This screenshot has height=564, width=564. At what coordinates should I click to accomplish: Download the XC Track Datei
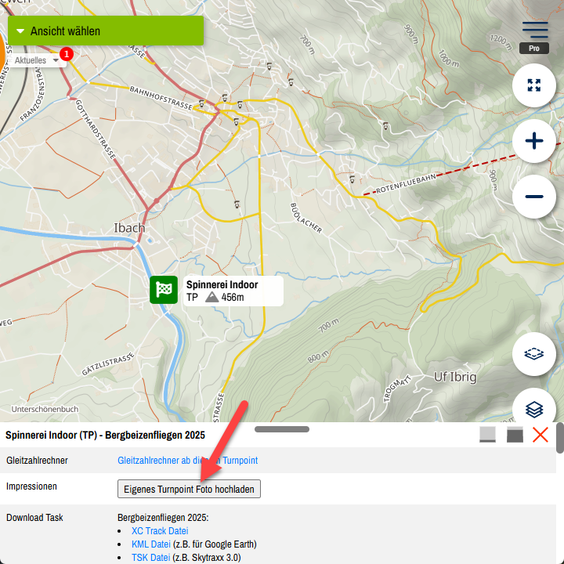160,531
